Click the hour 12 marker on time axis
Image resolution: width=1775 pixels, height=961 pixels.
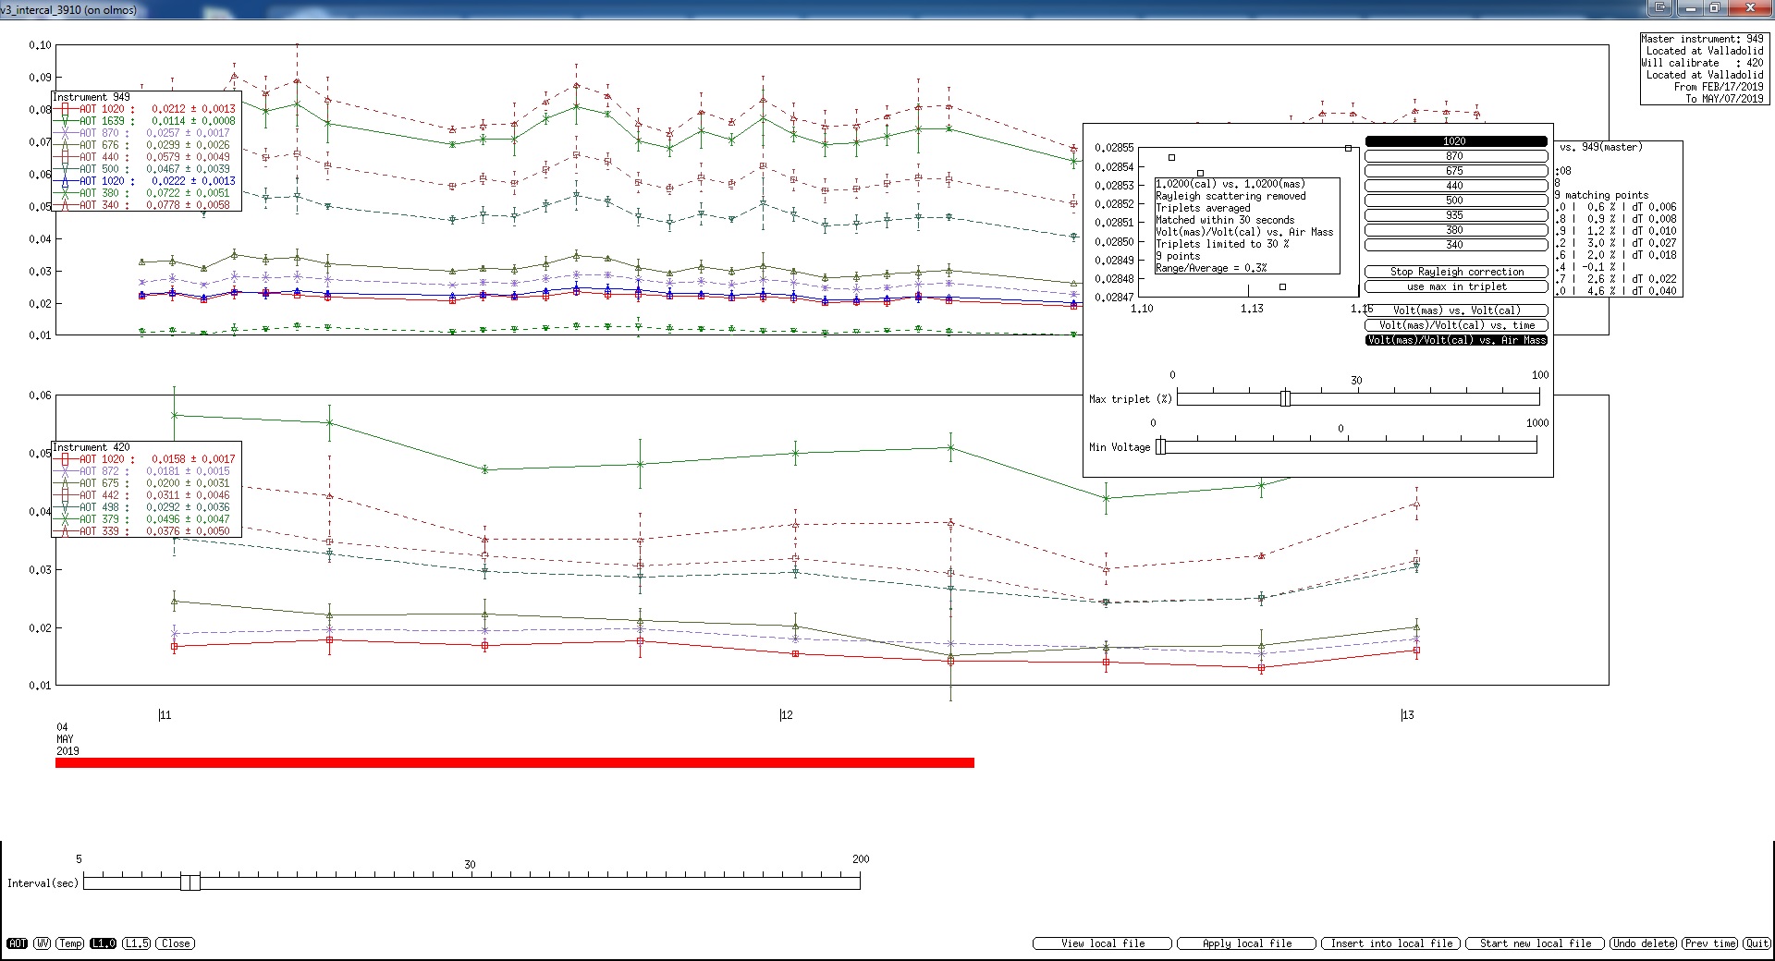pyautogui.click(x=786, y=715)
